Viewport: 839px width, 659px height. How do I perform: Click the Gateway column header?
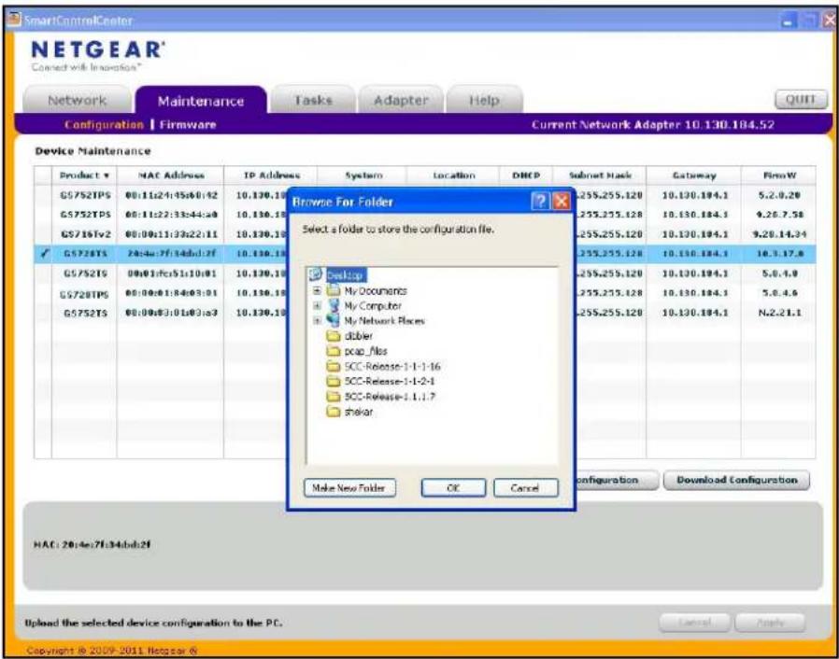(694, 175)
